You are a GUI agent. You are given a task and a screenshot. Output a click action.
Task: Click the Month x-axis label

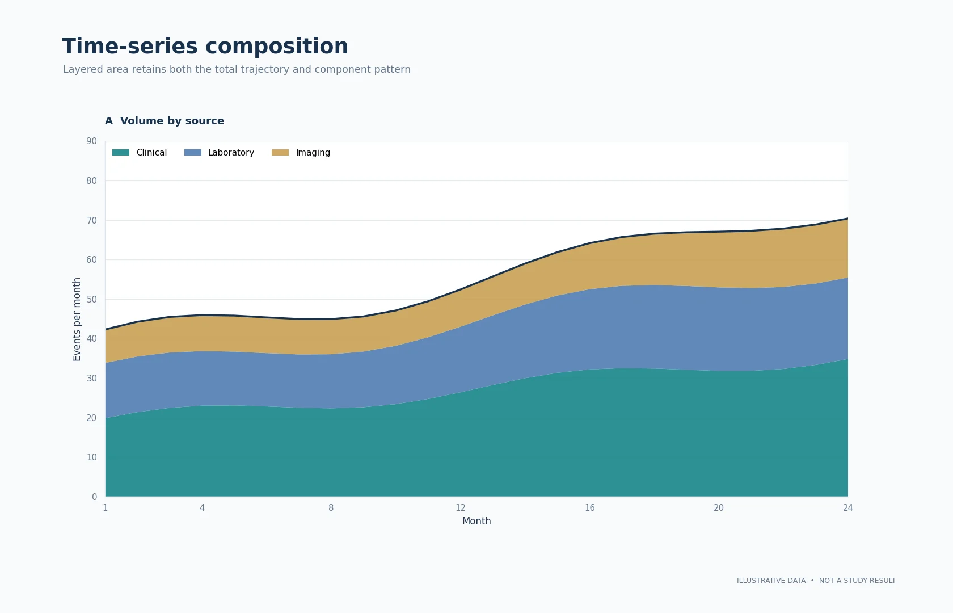[x=476, y=521]
